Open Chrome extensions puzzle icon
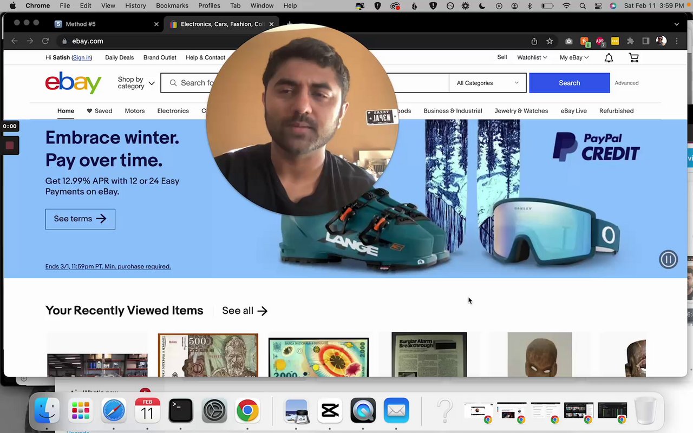This screenshot has width=693, height=433. pos(630,41)
